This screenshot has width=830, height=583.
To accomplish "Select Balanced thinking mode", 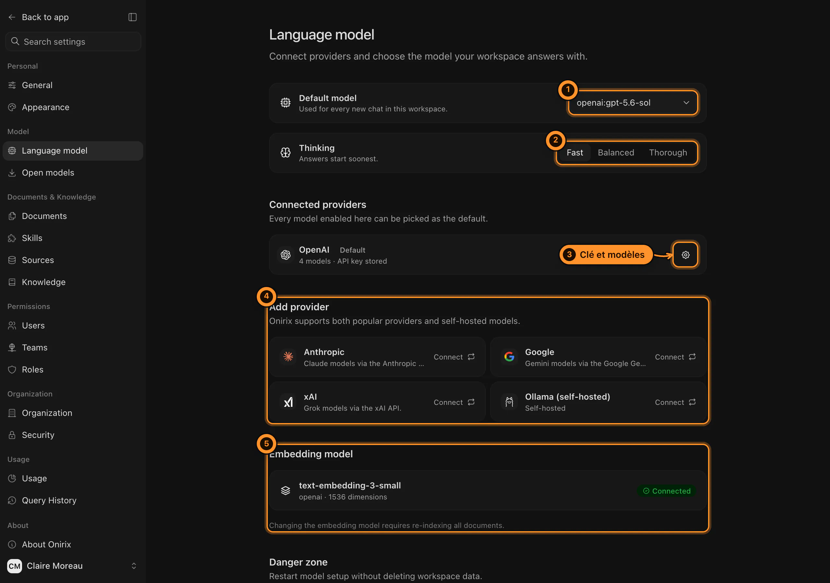I will 616,153.
